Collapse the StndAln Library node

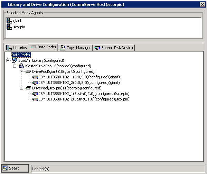coord(8,60)
